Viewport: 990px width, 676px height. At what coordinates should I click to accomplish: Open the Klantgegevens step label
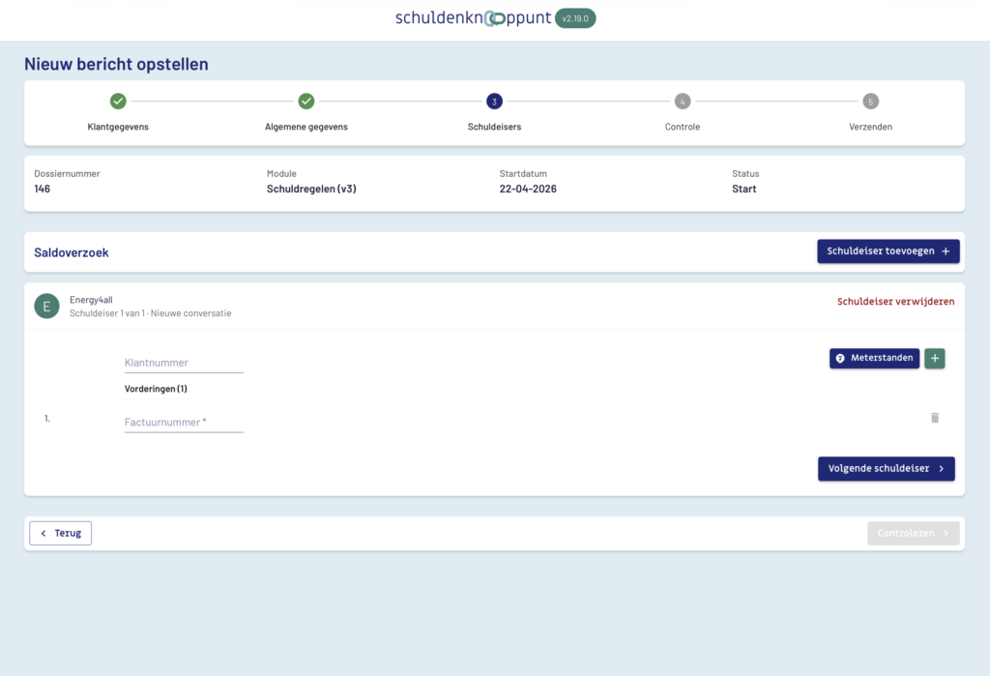pos(118,127)
